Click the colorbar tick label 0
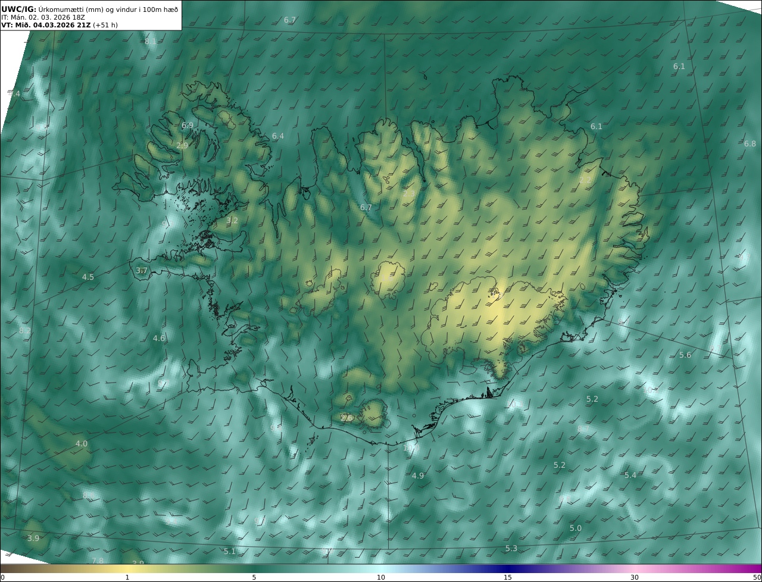 [2, 577]
